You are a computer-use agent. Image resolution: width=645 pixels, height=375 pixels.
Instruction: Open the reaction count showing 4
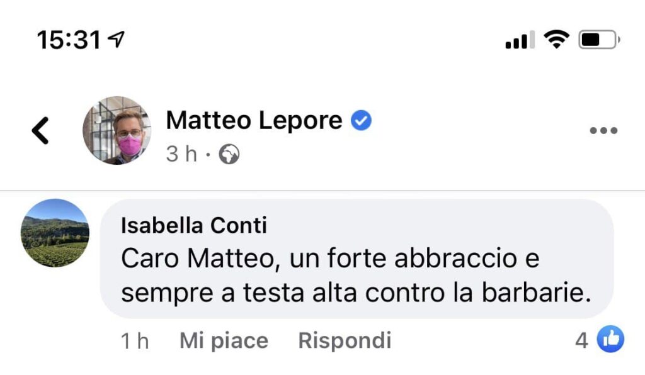(x=581, y=341)
